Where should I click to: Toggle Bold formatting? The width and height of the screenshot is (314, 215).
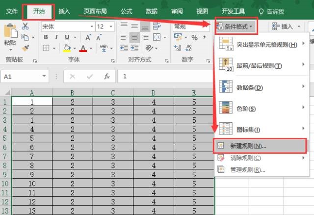[x=46, y=37]
